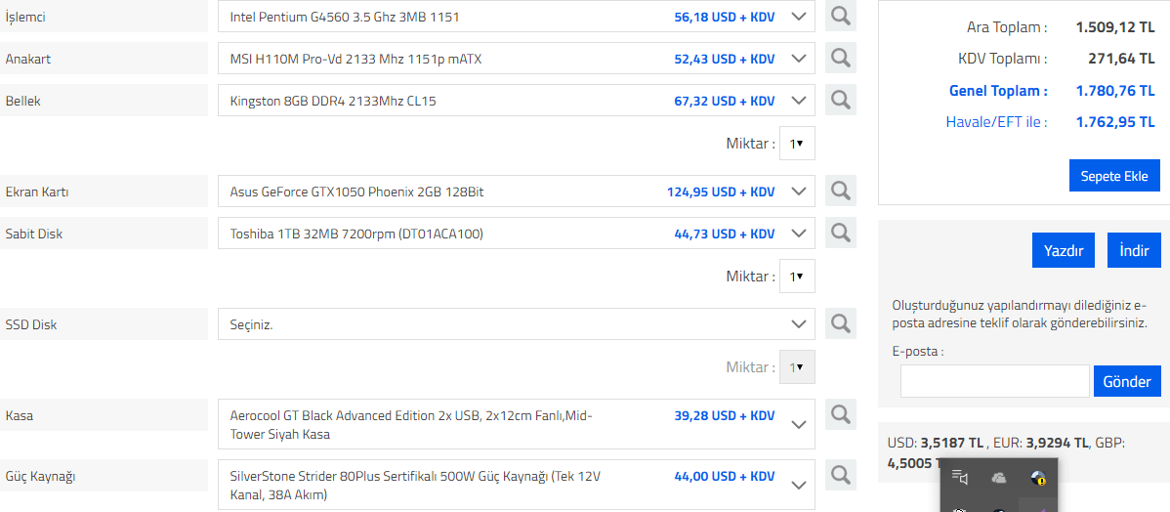The width and height of the screenshot is (1170, 512).
Task: Open search for Bellek memory row
Action: (840, 101)
